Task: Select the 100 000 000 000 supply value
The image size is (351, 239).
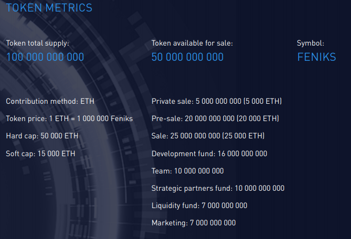Action: point(45,57)
